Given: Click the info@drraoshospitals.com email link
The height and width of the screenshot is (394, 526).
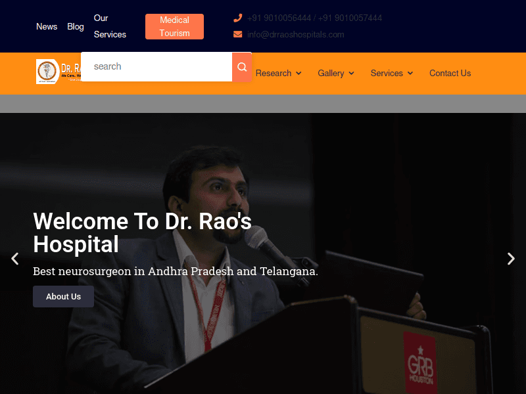Looking at the screenshot, I should pyautogui.click(x=295, y=34).
